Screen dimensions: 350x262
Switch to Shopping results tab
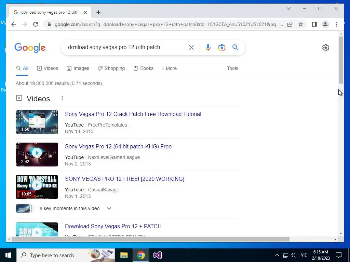click(x=111, y=68)
